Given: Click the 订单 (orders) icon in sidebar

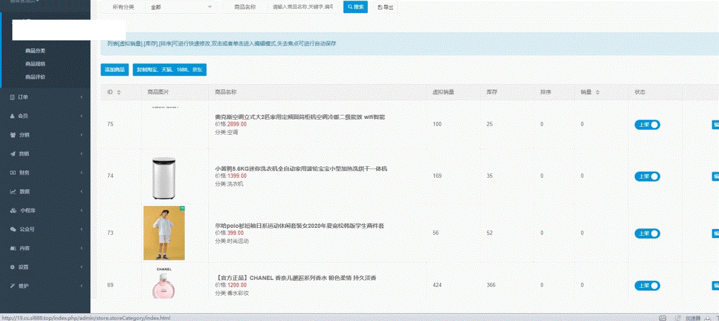Looking at the screenshot, I should click(x=12, y=97).
